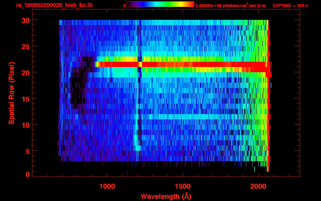Click the file name ra_160802200028_hisb_lin.fit
321x201 pixels.
pos(54,5)
